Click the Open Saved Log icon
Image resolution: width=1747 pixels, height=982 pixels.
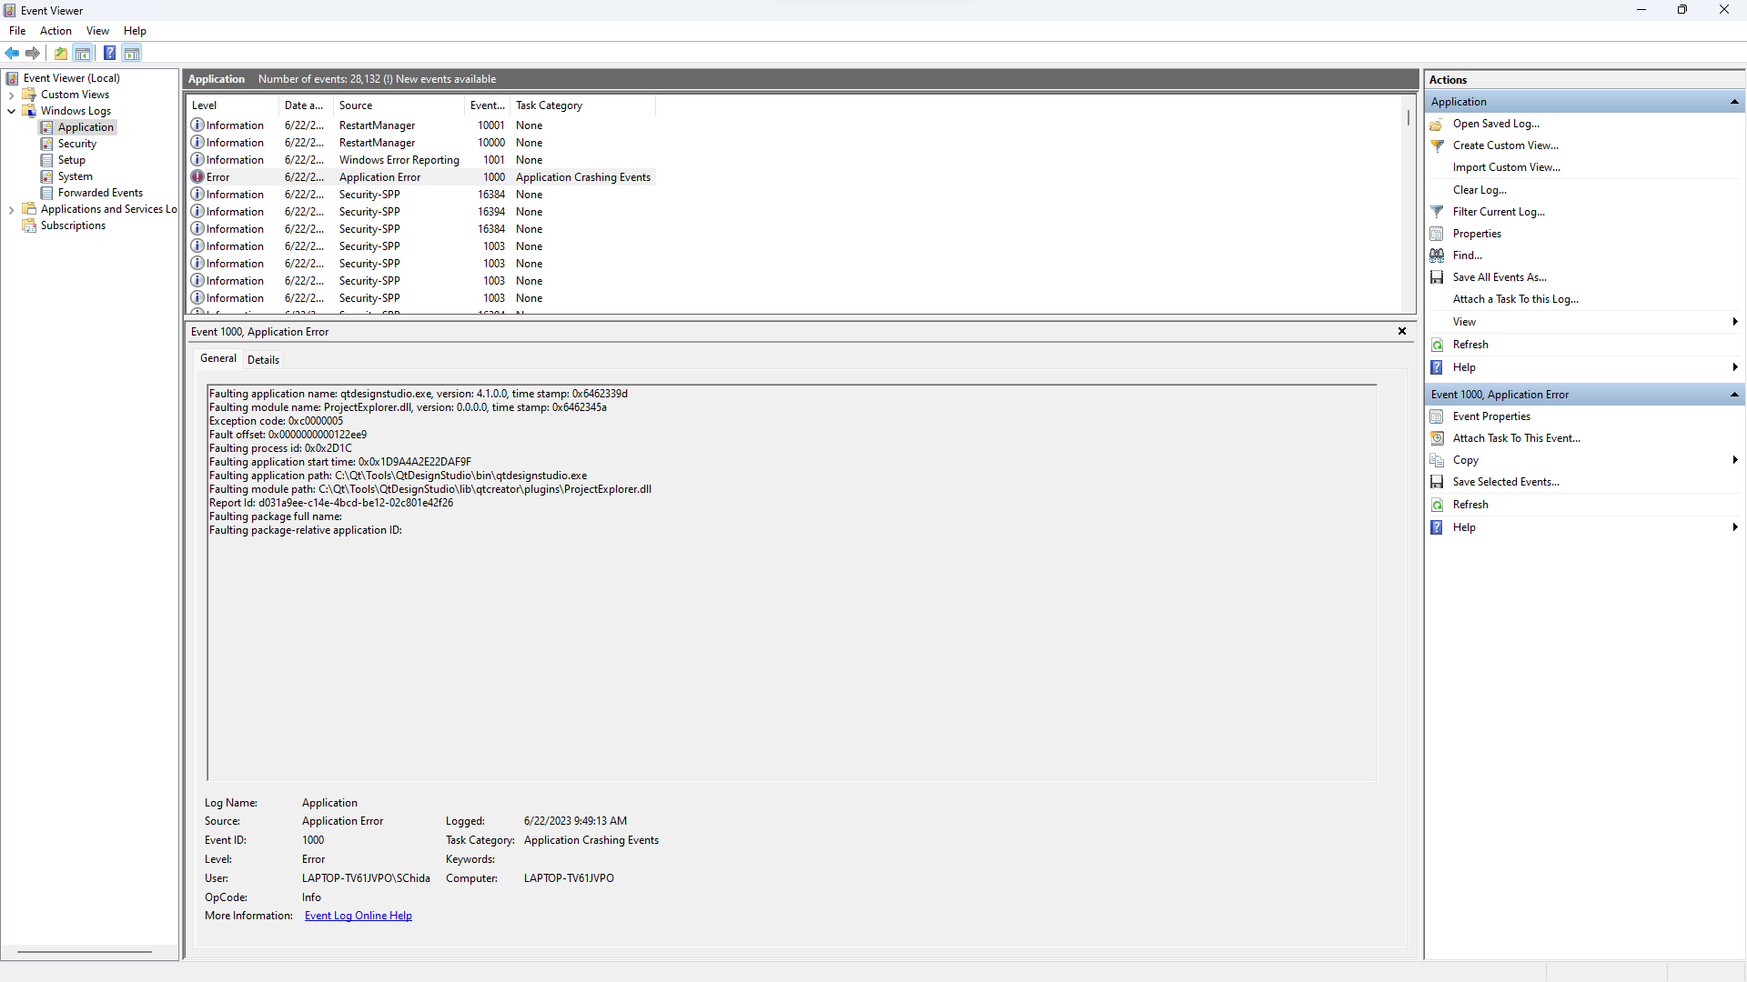coord(1437,124)
